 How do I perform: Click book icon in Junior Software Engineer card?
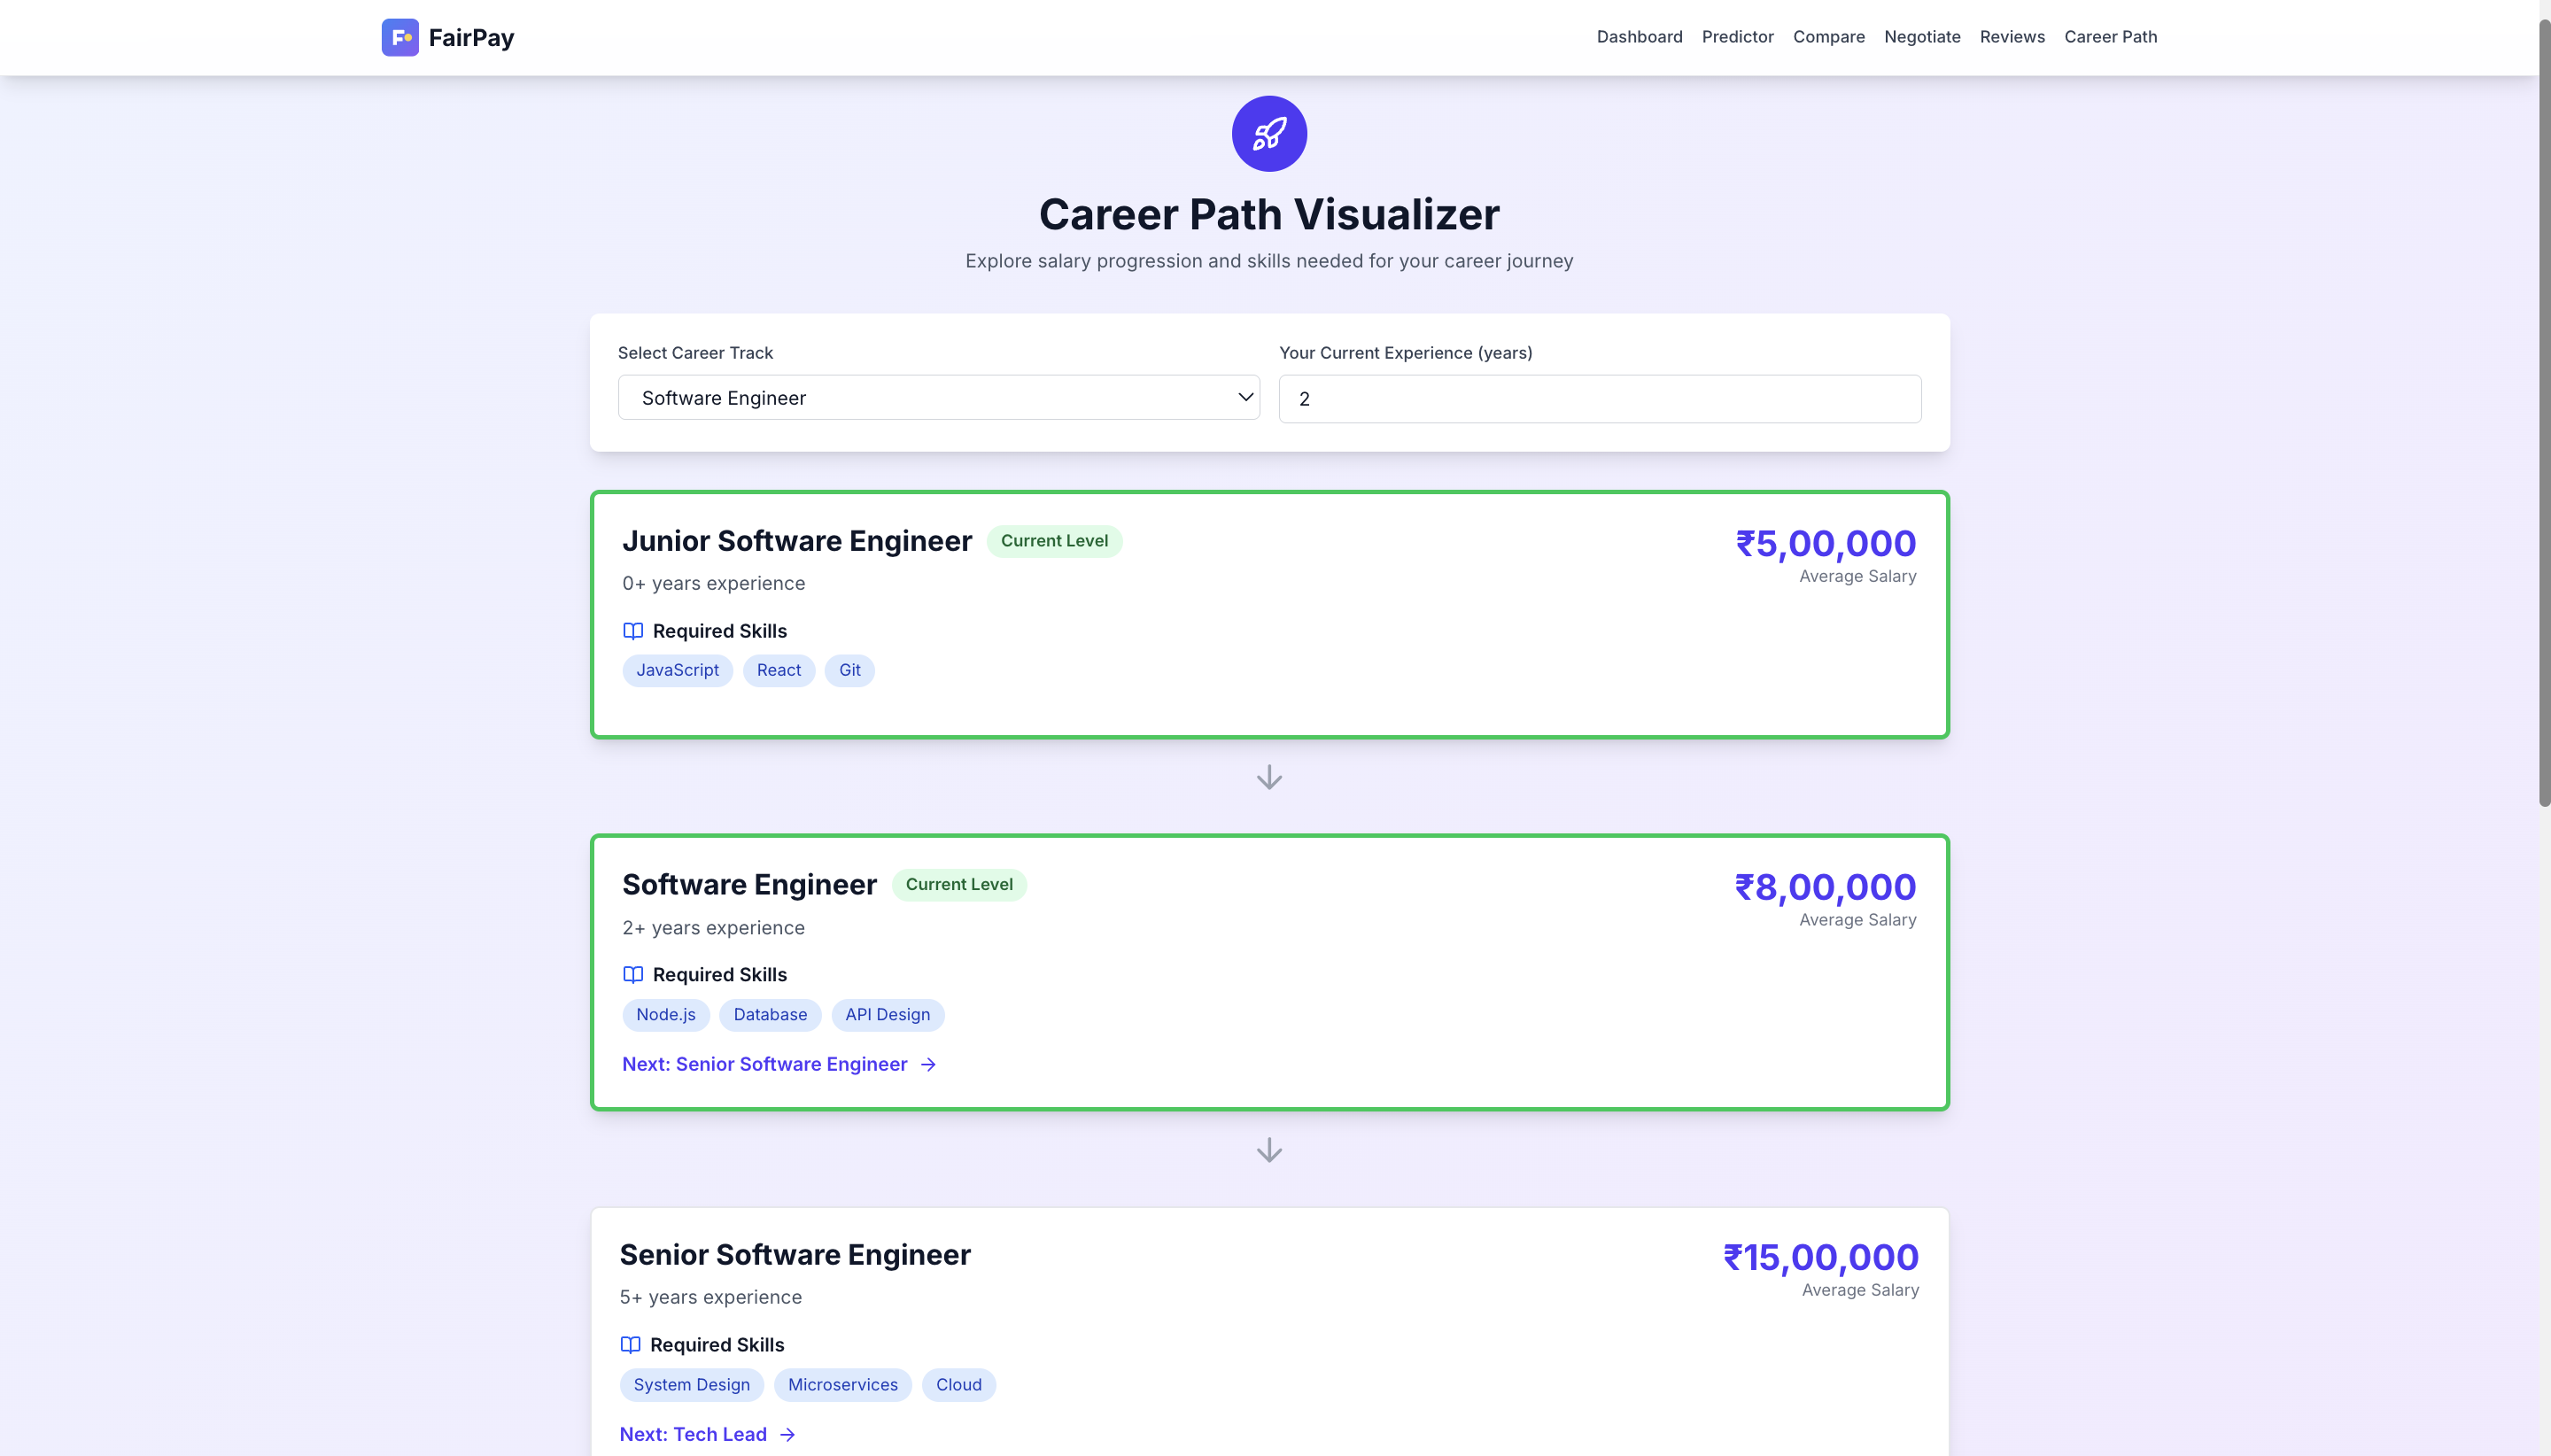632,631
